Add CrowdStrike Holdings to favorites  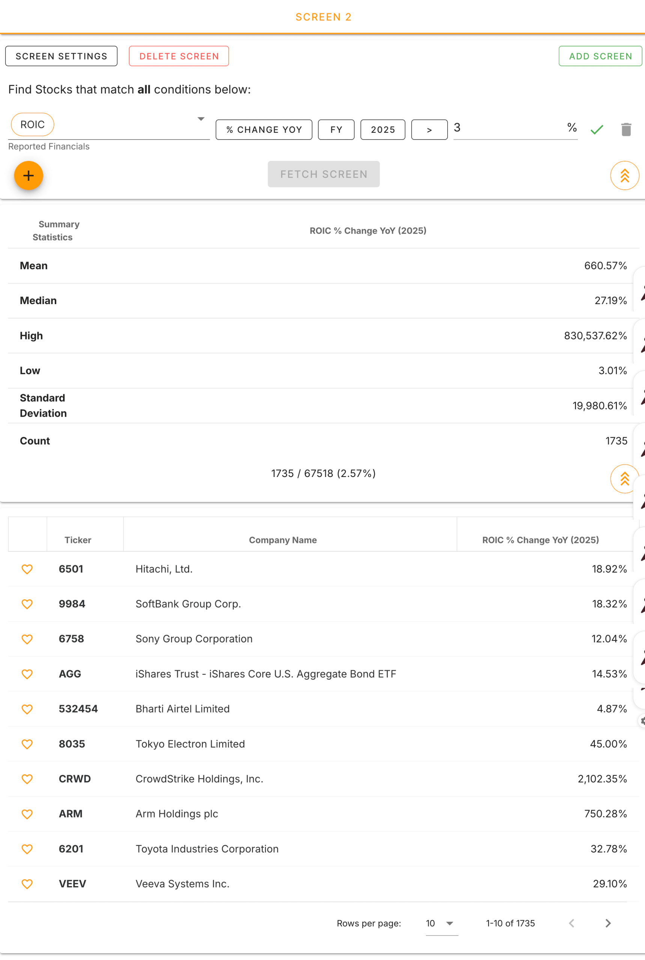click(x=27, y=779)
